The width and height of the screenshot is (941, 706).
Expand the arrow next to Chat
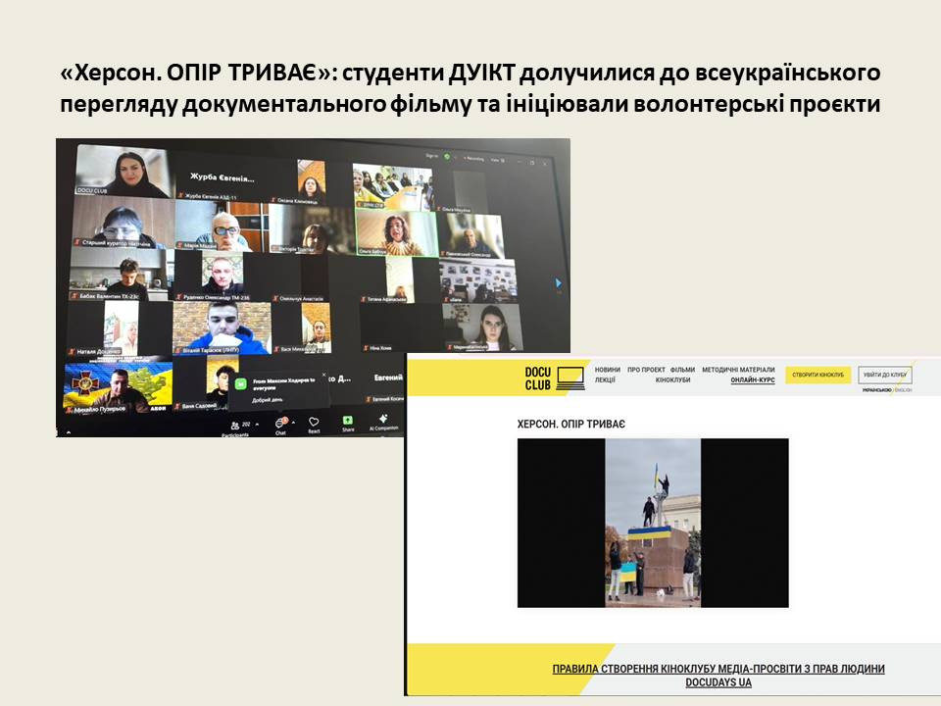tap(293, 424)
